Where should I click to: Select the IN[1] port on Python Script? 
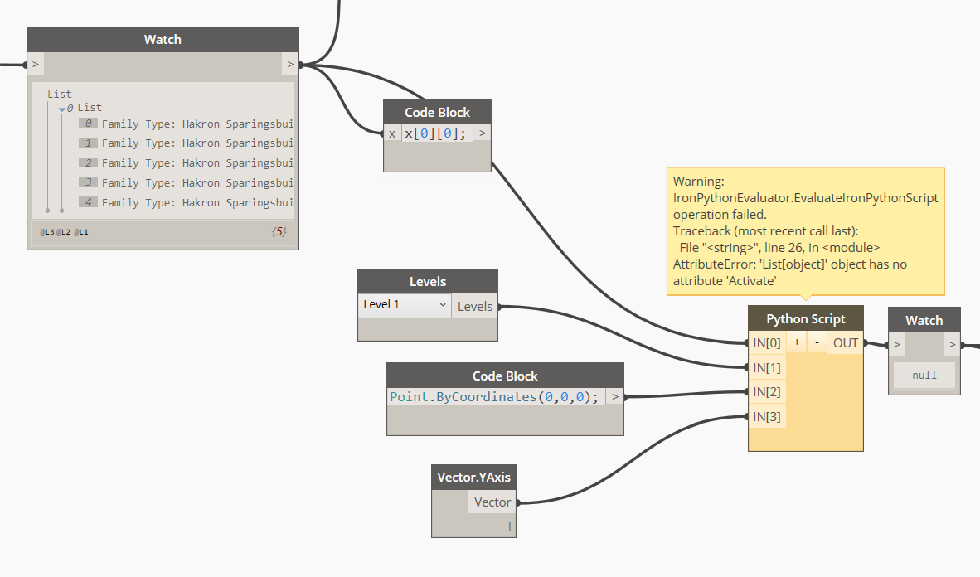click(x=767, y=367)
